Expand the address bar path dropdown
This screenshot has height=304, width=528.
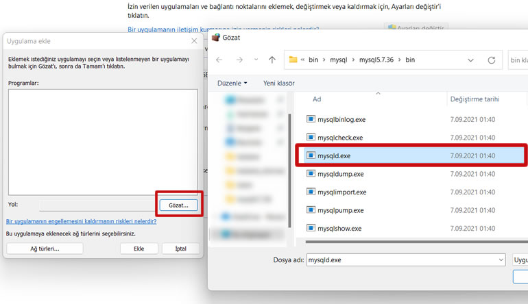(470, 60)
